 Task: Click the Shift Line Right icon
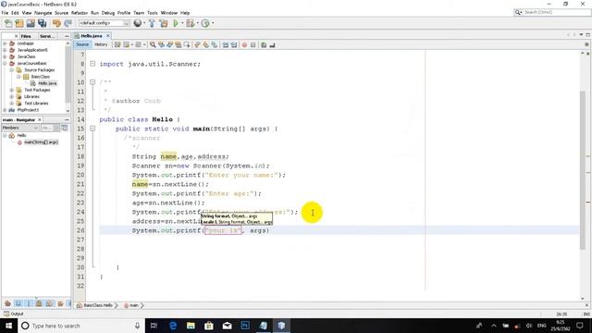pos(234,45)
